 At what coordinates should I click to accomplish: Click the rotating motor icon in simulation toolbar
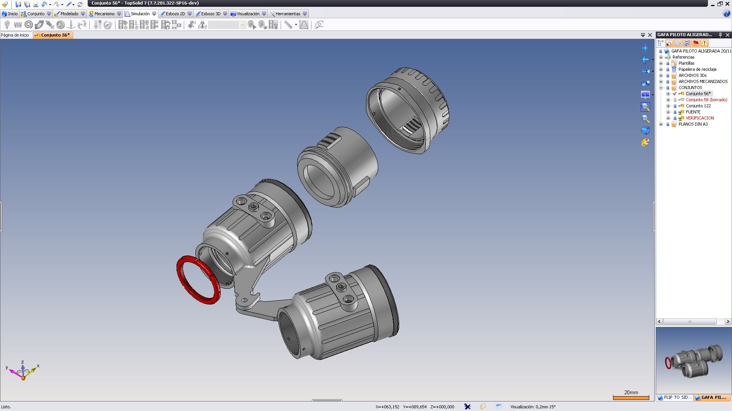pos(108,25)
